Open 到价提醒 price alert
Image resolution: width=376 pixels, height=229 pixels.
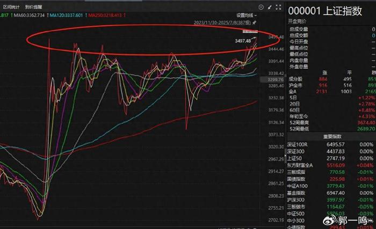[33, 7]
